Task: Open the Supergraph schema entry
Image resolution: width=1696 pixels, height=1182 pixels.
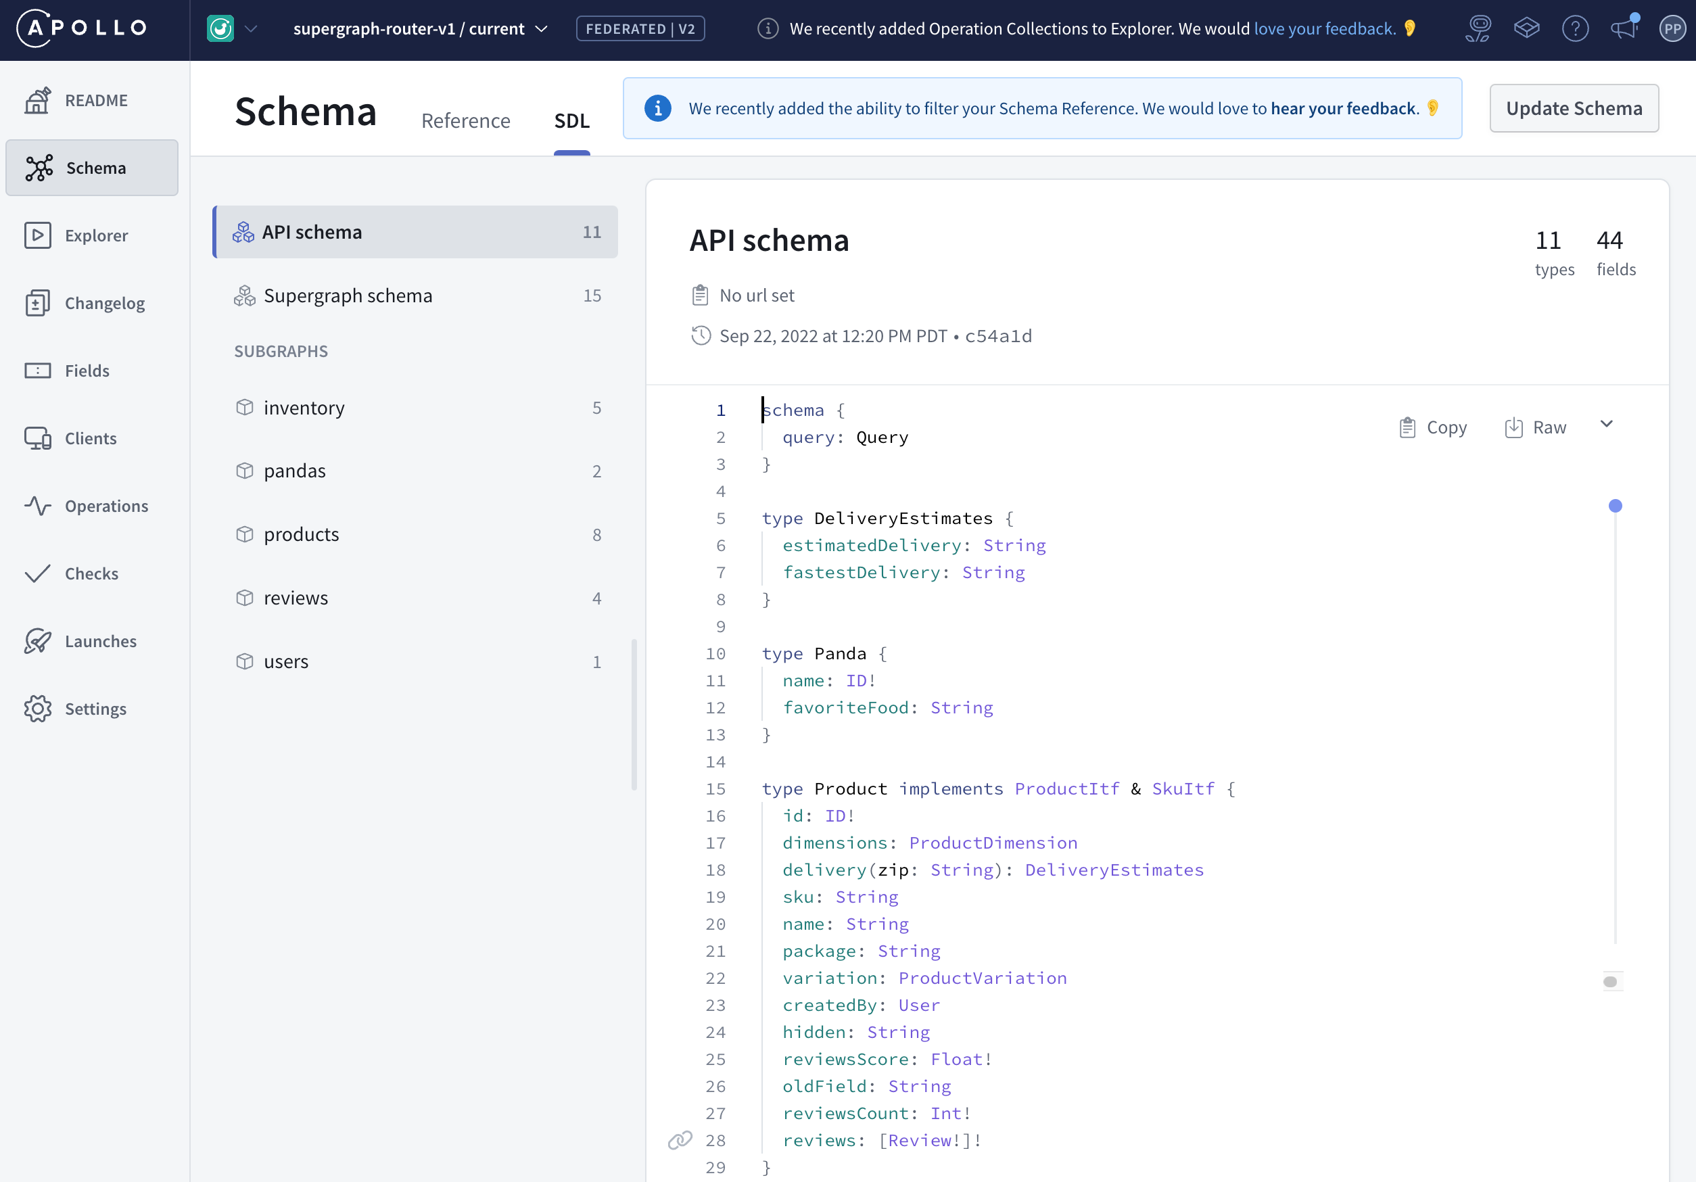Action: tap(348, 295)
